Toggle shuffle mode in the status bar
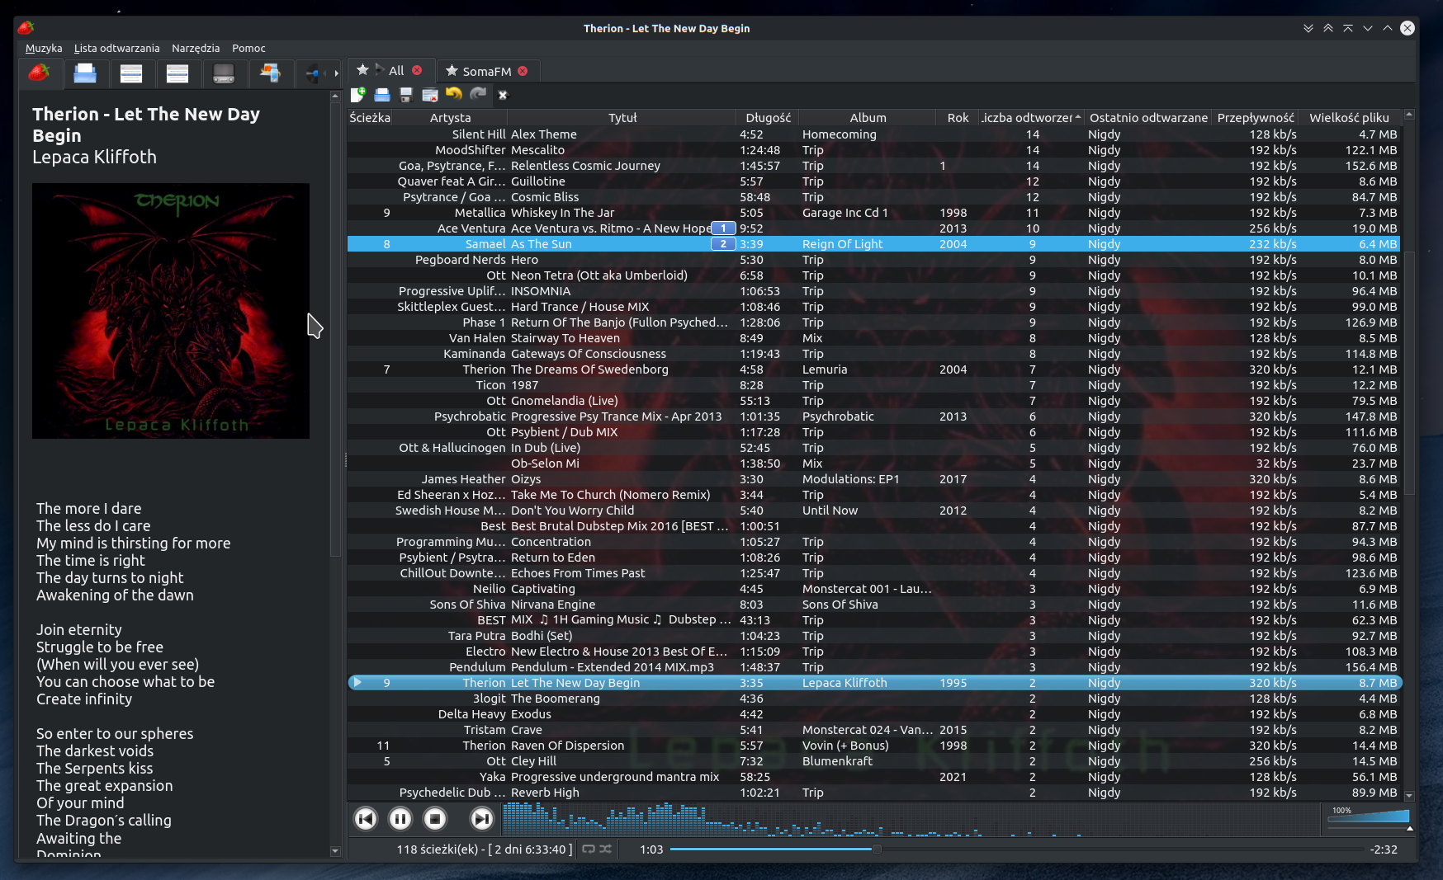 pyautogui.click(x=606, y=849)
